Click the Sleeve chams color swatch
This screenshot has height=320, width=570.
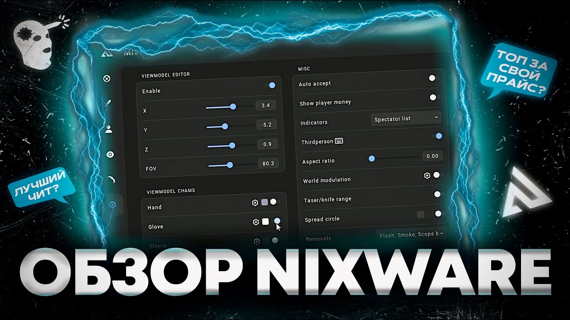pyautogui.click(x=266, y=241)
